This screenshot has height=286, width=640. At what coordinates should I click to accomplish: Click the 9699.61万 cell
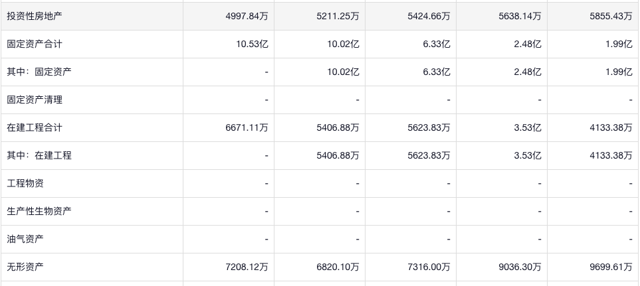(x=610, y=267)
